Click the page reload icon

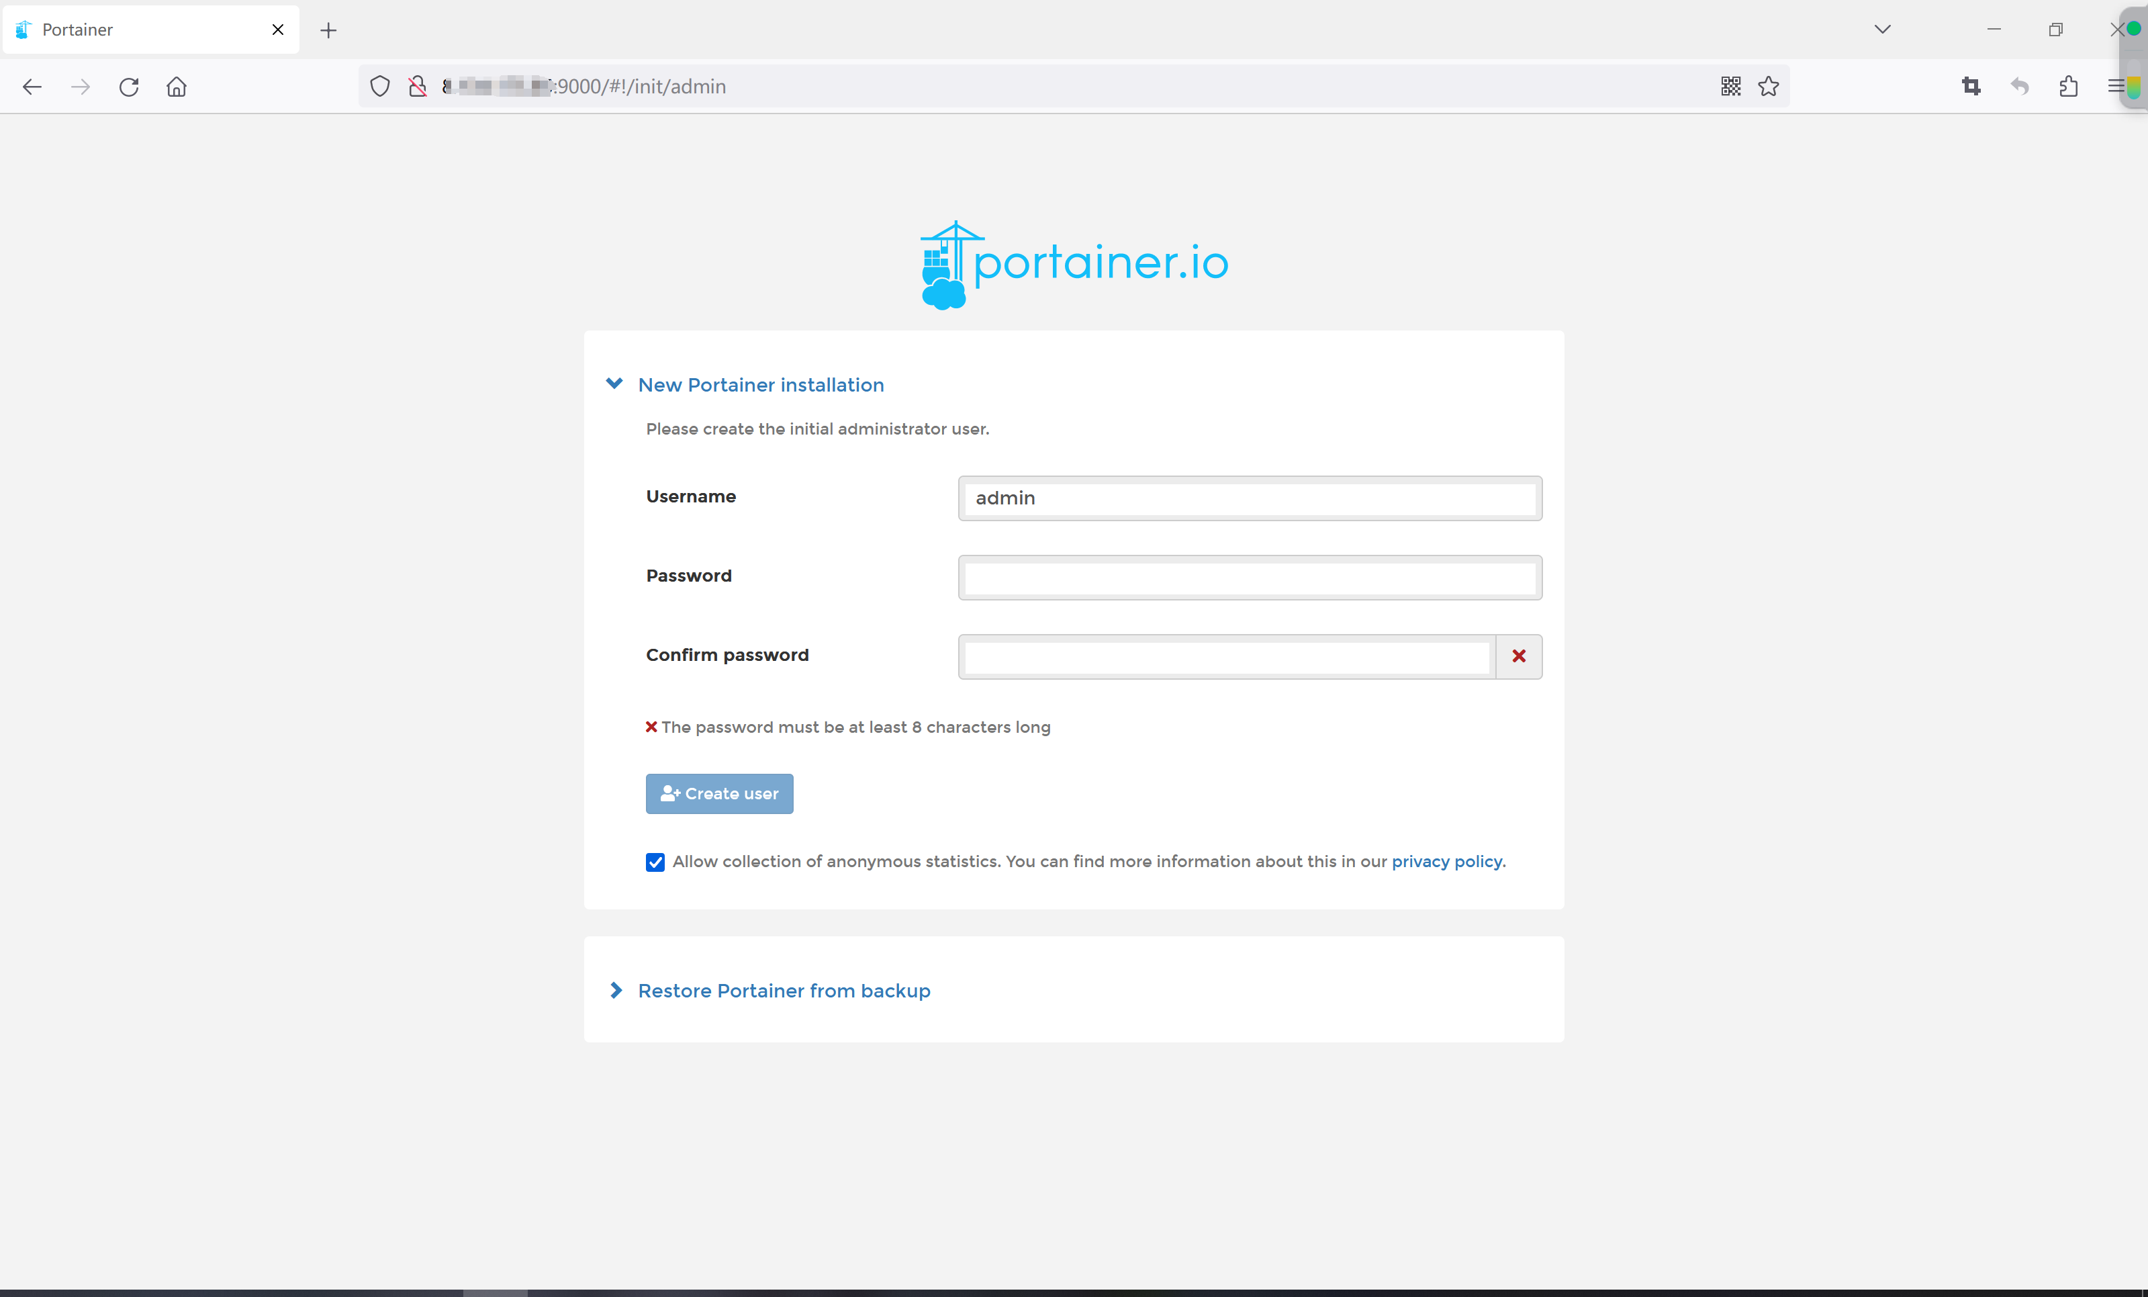[129, 87]
